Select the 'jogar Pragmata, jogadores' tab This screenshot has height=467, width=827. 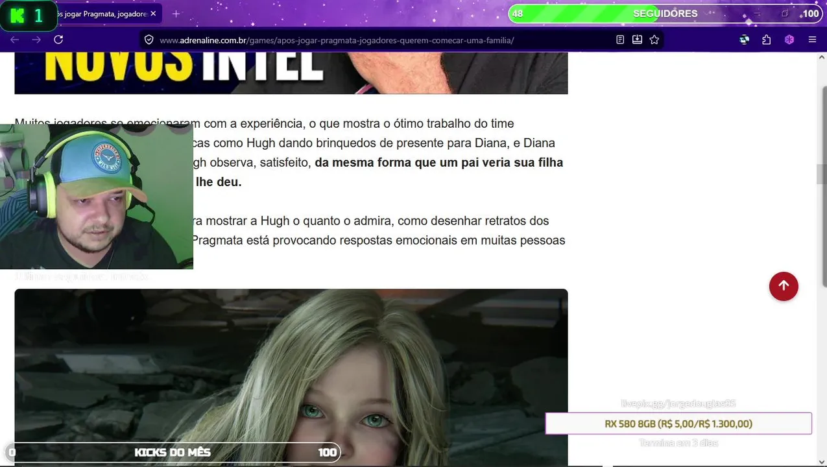click(x=102, y=14)
